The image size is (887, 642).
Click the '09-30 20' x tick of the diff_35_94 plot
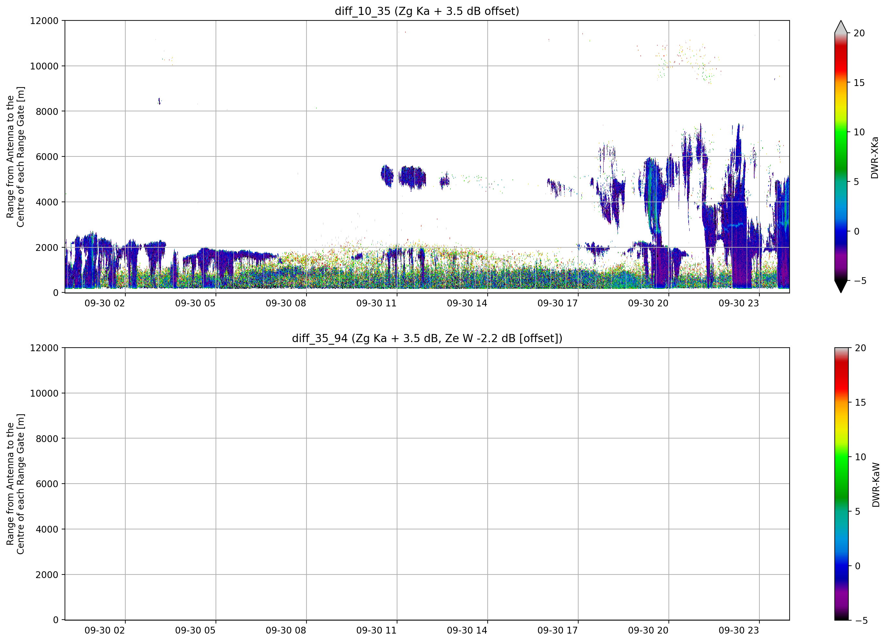coord(648,631)
